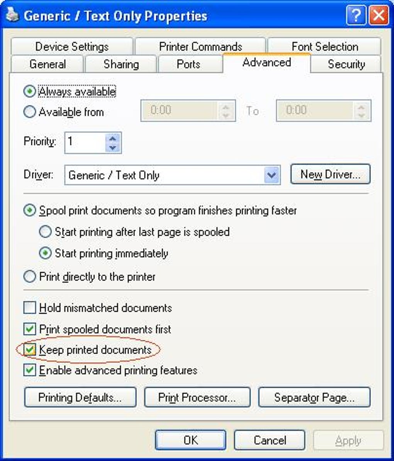Click into the Priority number field
Image resolution: width=394 pixels, height=461 pixels.
coord(85,143)
